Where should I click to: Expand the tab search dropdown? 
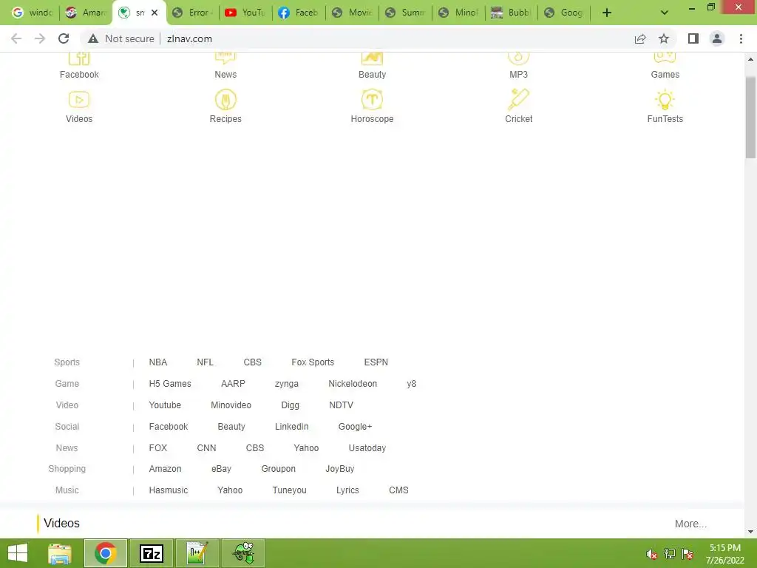665,13
